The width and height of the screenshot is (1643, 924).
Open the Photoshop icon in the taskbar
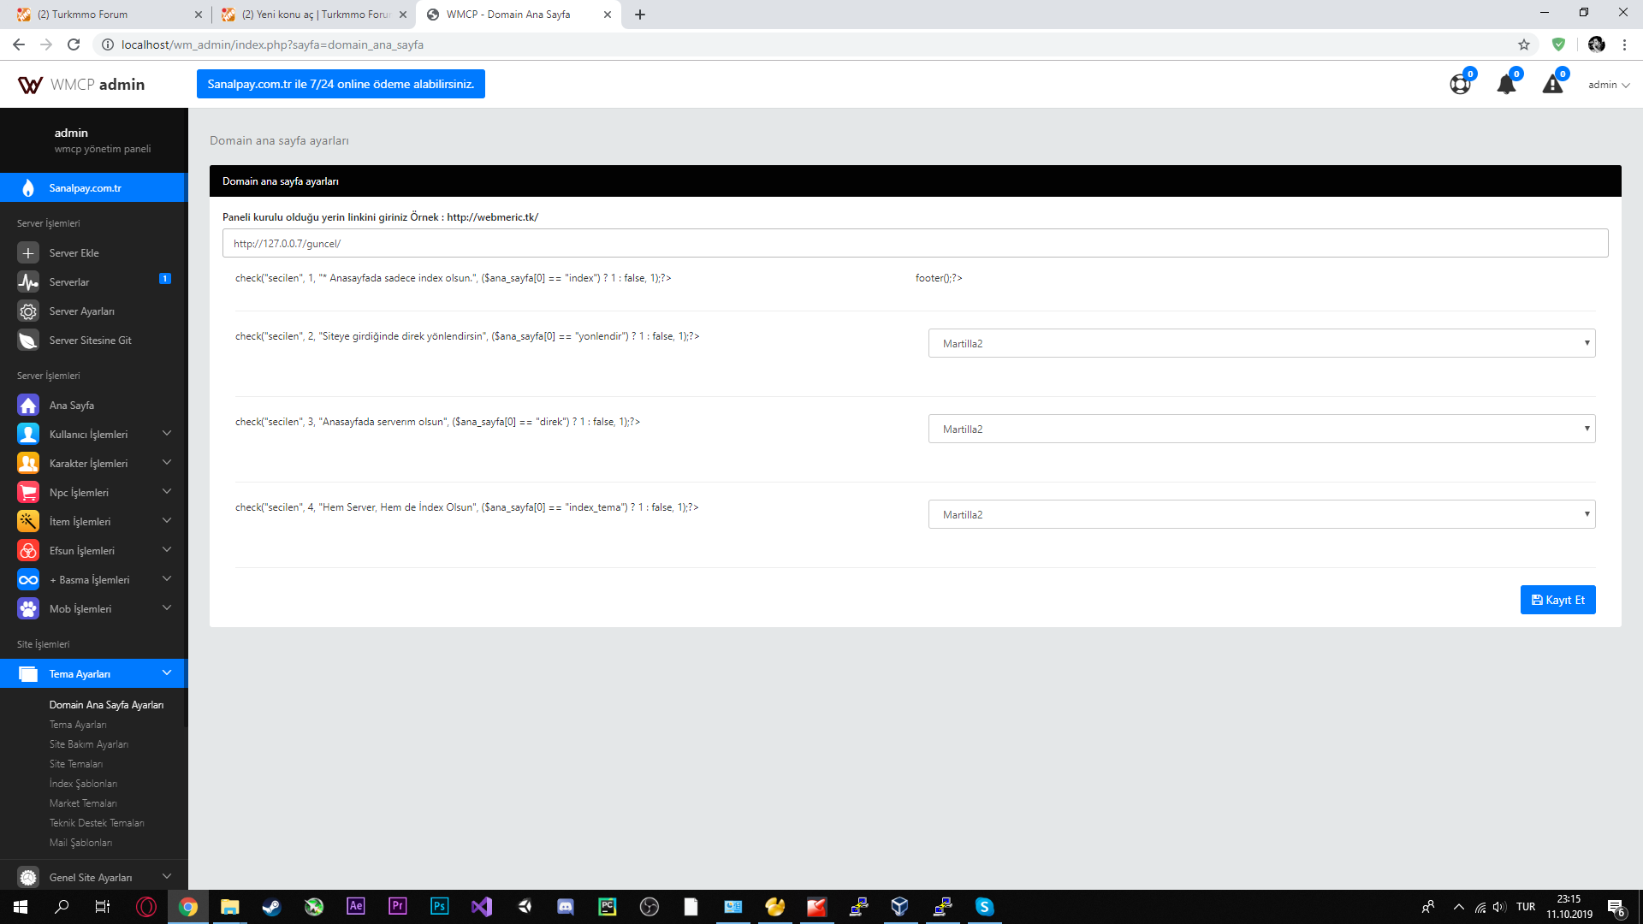[439, 907]
